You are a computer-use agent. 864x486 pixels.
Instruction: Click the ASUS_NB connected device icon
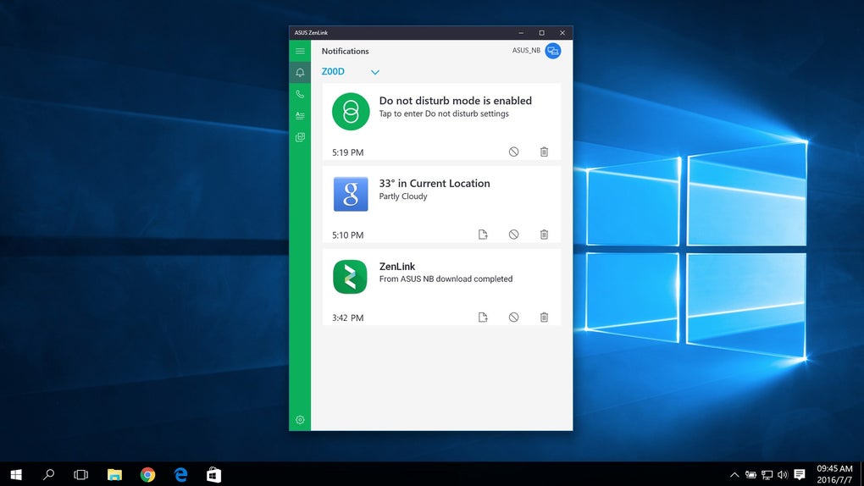pos(552,51)
